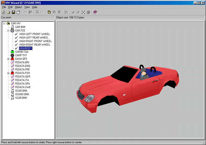Expand the FEDATA.FSH tree node
This screenshot has height=145, width=206.
8,73
